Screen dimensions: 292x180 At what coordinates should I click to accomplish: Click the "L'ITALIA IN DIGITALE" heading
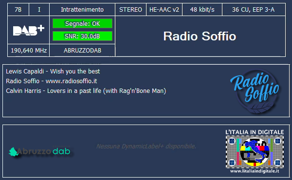point(255,132)
